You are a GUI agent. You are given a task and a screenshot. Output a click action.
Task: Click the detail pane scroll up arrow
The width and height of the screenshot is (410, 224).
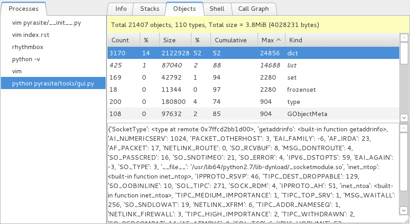coord(403,128)
